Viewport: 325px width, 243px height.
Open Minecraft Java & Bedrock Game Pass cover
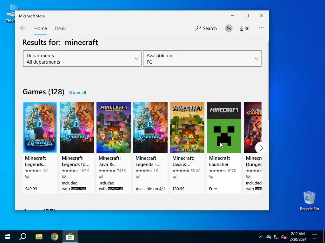point(114,128)
